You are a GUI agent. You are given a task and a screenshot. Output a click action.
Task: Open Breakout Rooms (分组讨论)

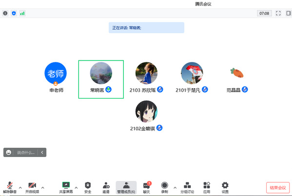pos(187,188)
